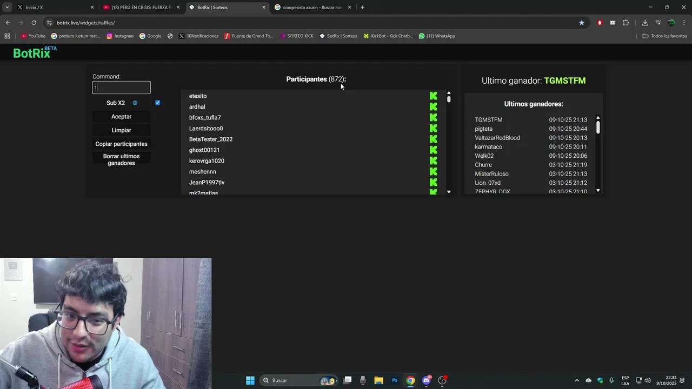Toggle the Sub X2 checkbox
692x389 pixels.
(157, 103)
